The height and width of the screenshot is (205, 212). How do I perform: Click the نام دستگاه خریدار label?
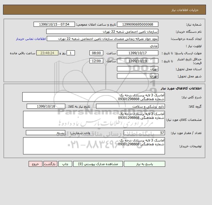pos(189,32)
